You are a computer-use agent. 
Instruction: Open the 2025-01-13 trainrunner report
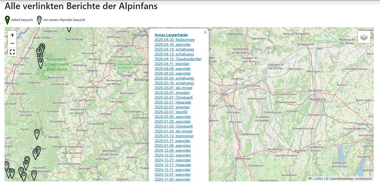[x=174, y=136]
